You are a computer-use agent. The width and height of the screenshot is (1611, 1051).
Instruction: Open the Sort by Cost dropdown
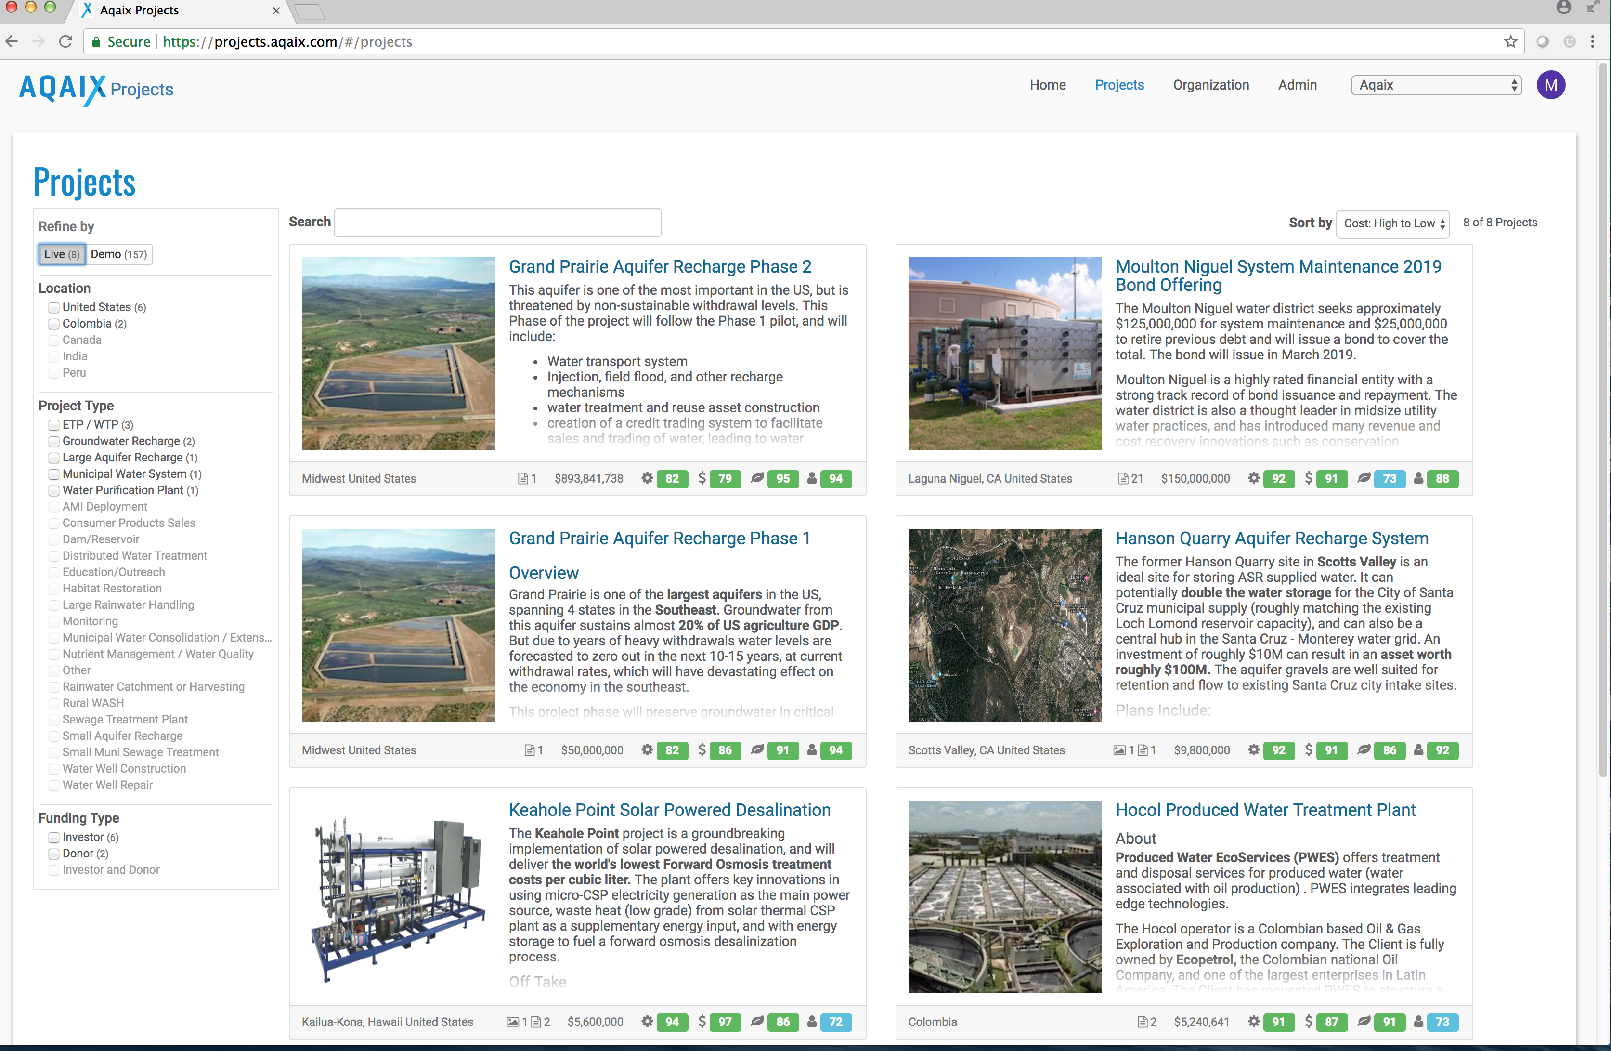1392,223
